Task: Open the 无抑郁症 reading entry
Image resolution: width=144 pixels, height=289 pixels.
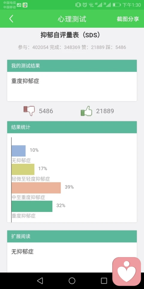Action: [22, 252]
